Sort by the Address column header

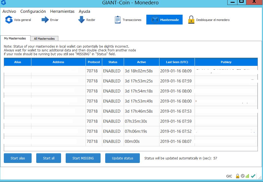(58, 62)
